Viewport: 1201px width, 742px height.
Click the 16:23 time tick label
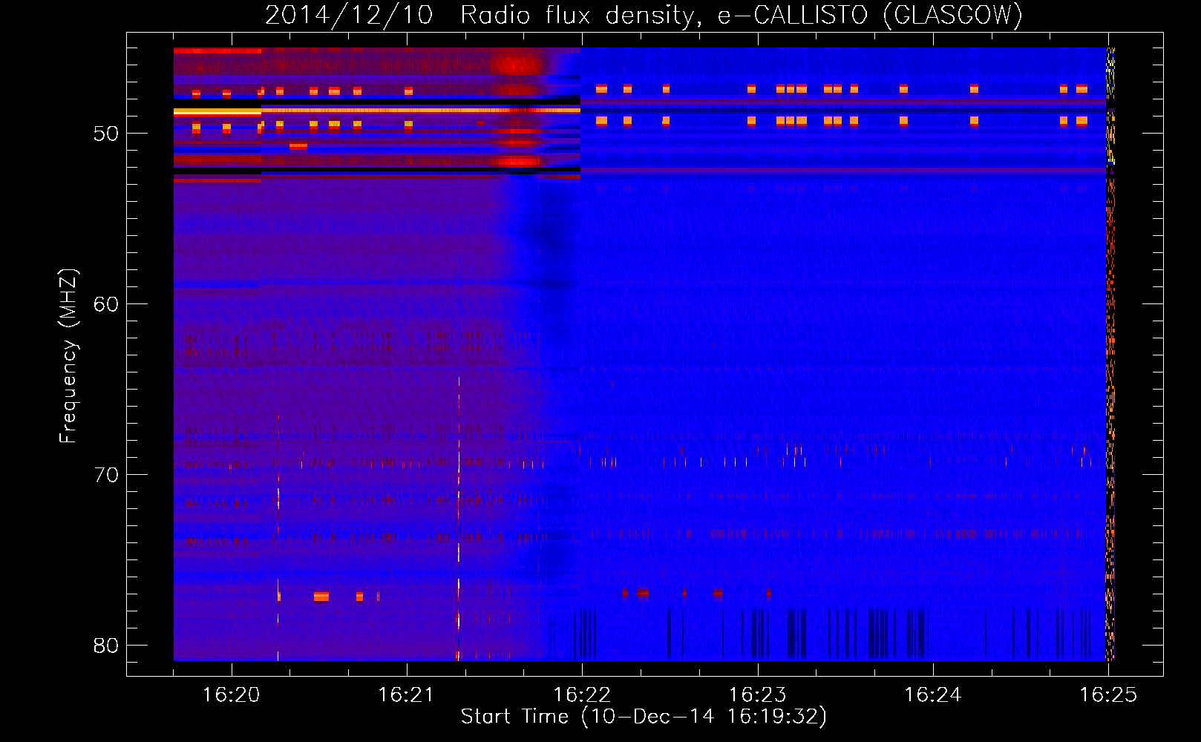coord(757,695)
